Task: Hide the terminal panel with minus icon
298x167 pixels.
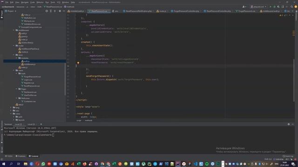Action: coord(293,124)
